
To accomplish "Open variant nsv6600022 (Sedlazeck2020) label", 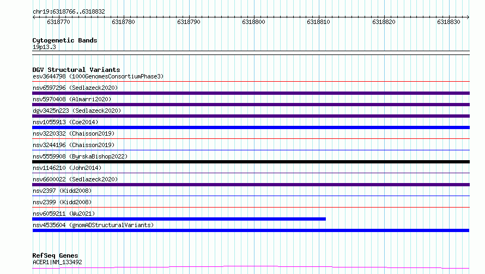I will pos(75,179).
